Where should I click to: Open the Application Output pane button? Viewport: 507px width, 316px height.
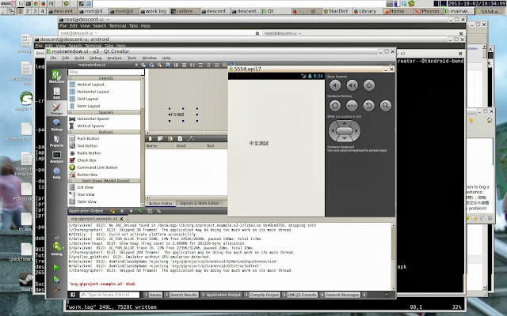pos(221,295)
